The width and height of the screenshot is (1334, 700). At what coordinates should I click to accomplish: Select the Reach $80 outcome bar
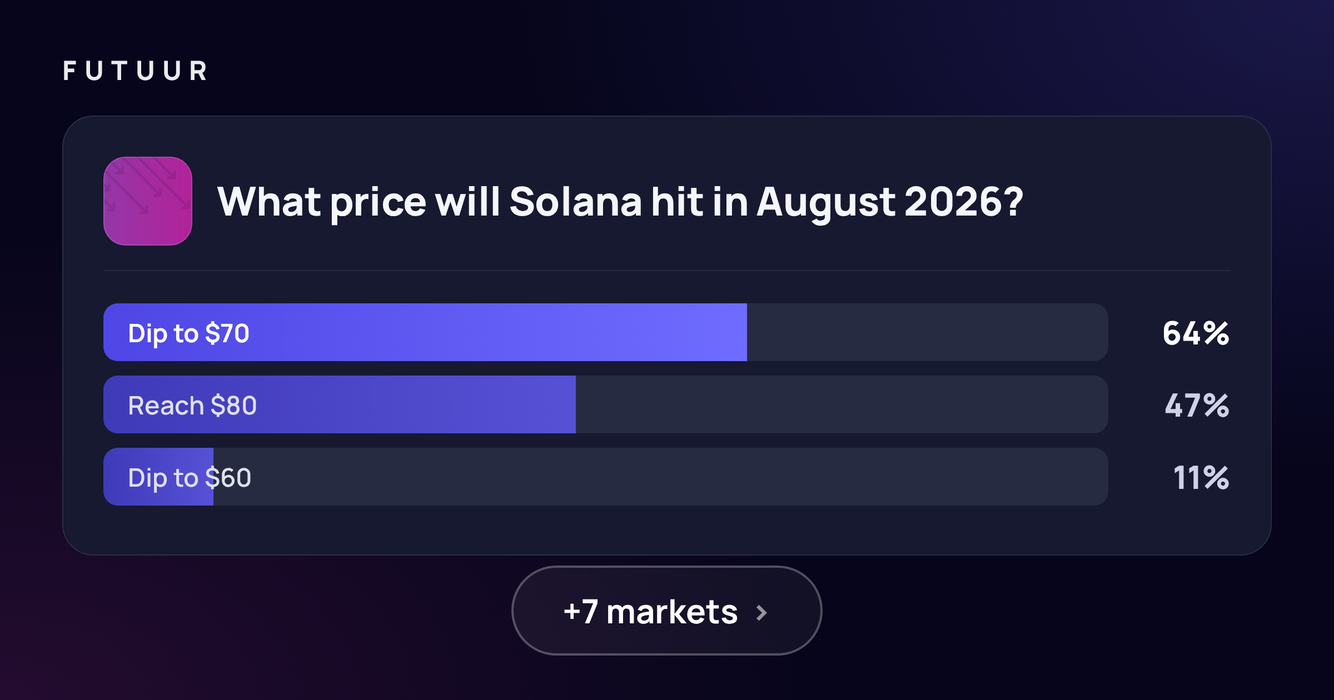(x=606, y=404)
